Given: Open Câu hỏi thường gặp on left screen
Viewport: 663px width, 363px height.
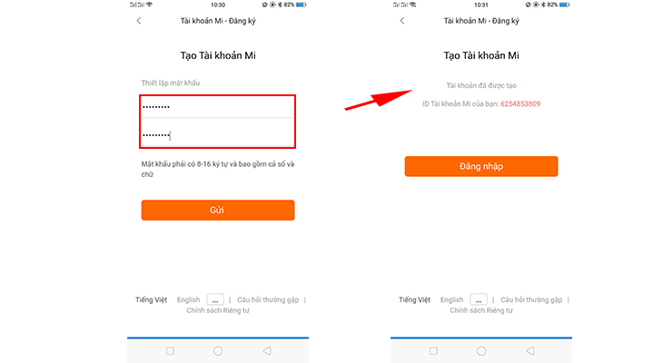Looking at the screenshot, I should (x=268, y=299).
